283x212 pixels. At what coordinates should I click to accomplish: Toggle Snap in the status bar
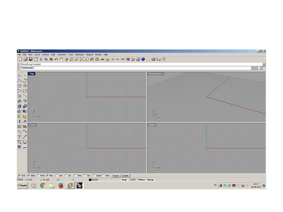124,180
